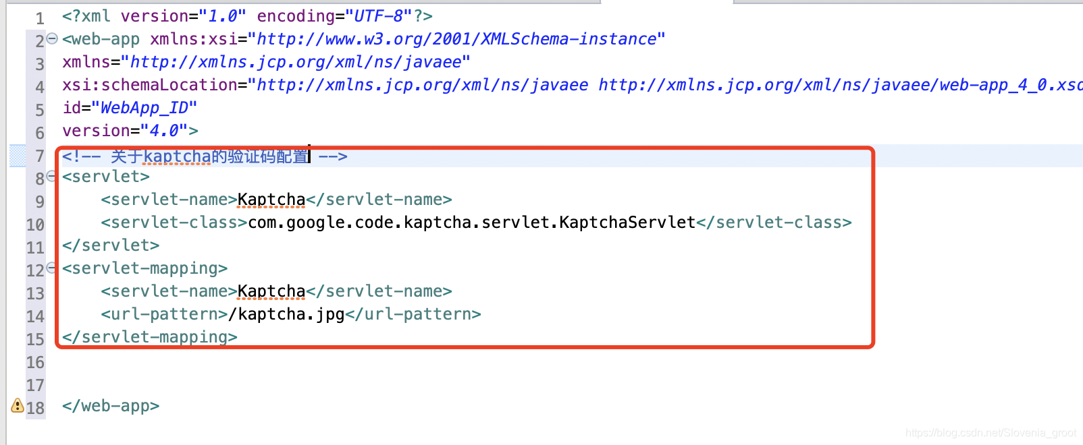Click line number 5 in the gutter

pos(40,110)
